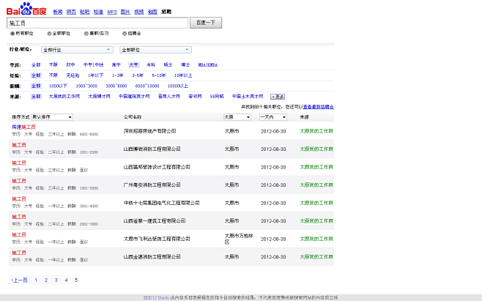
Task: Open the 地图 (Map) top navigation link
Action: coord(152,12)
